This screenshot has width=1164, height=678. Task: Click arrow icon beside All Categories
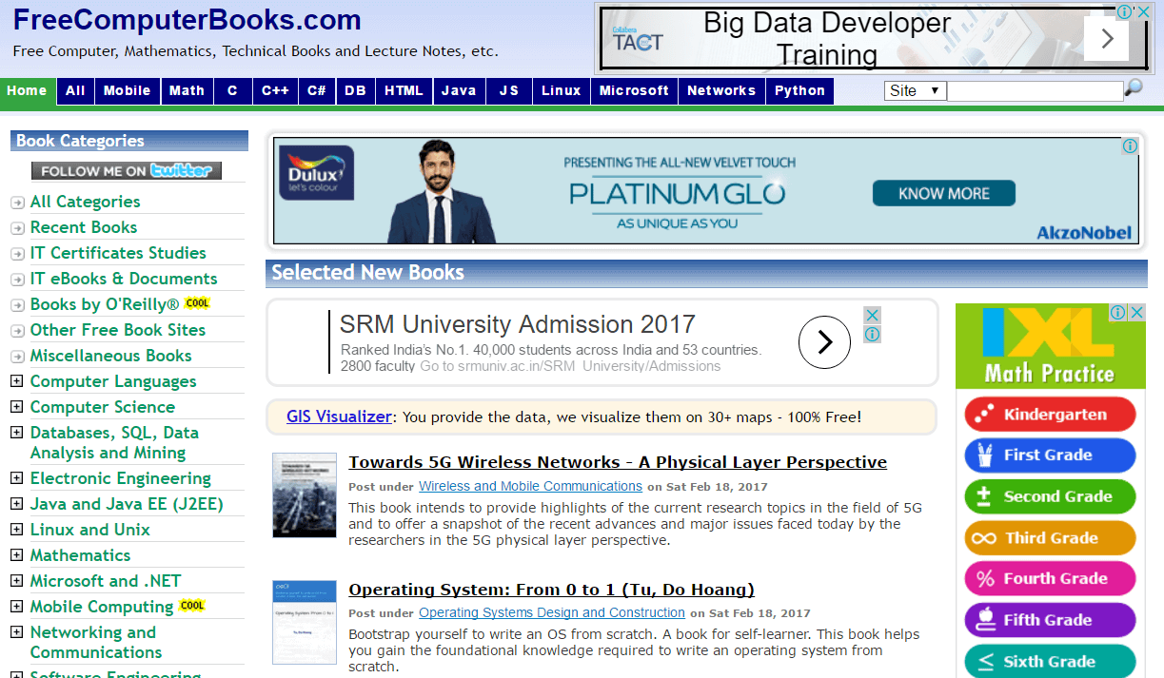point(17,203)
